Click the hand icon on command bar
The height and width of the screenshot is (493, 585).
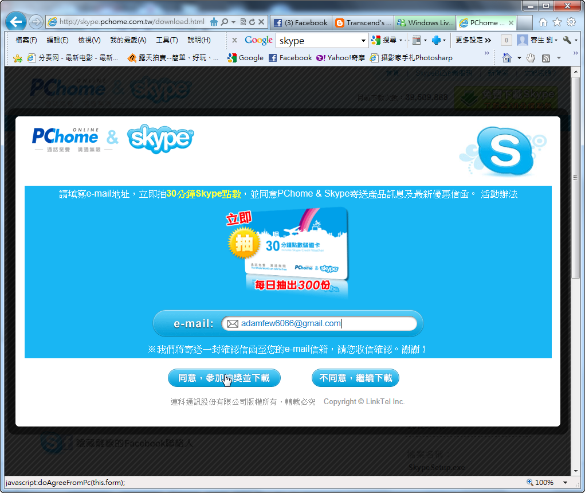click(531, 58)
